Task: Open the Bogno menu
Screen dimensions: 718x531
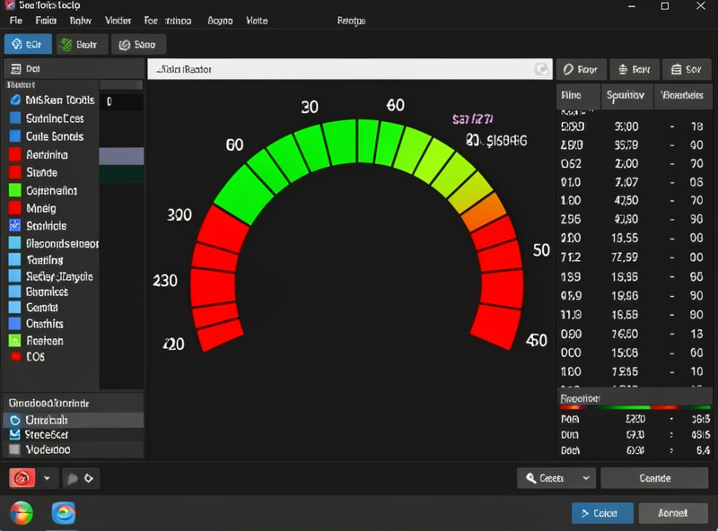Action: [x=220, y=21]
